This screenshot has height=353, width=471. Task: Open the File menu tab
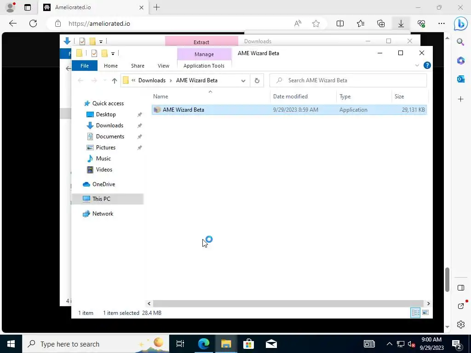[85, 65]
